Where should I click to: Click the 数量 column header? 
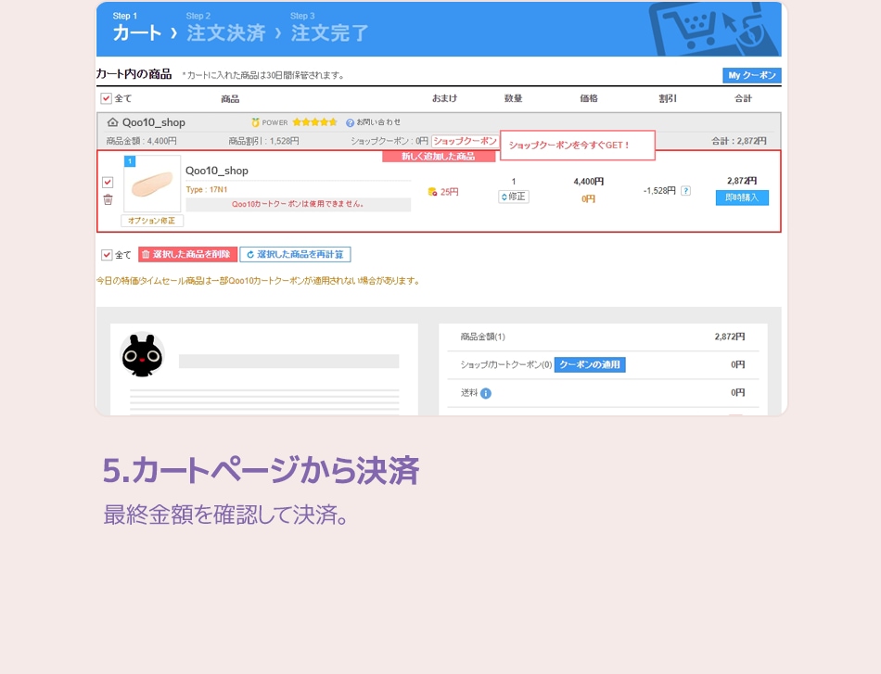click(513, 98)
